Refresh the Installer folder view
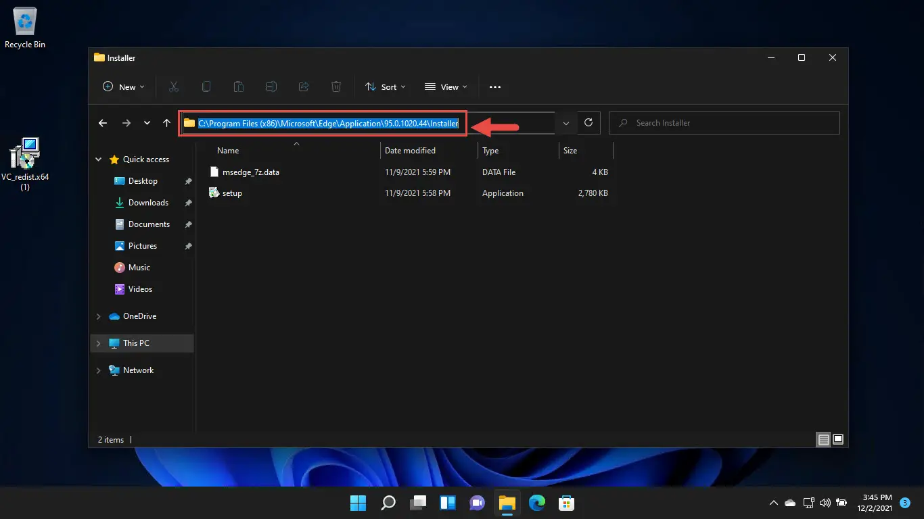 point(588,122)
